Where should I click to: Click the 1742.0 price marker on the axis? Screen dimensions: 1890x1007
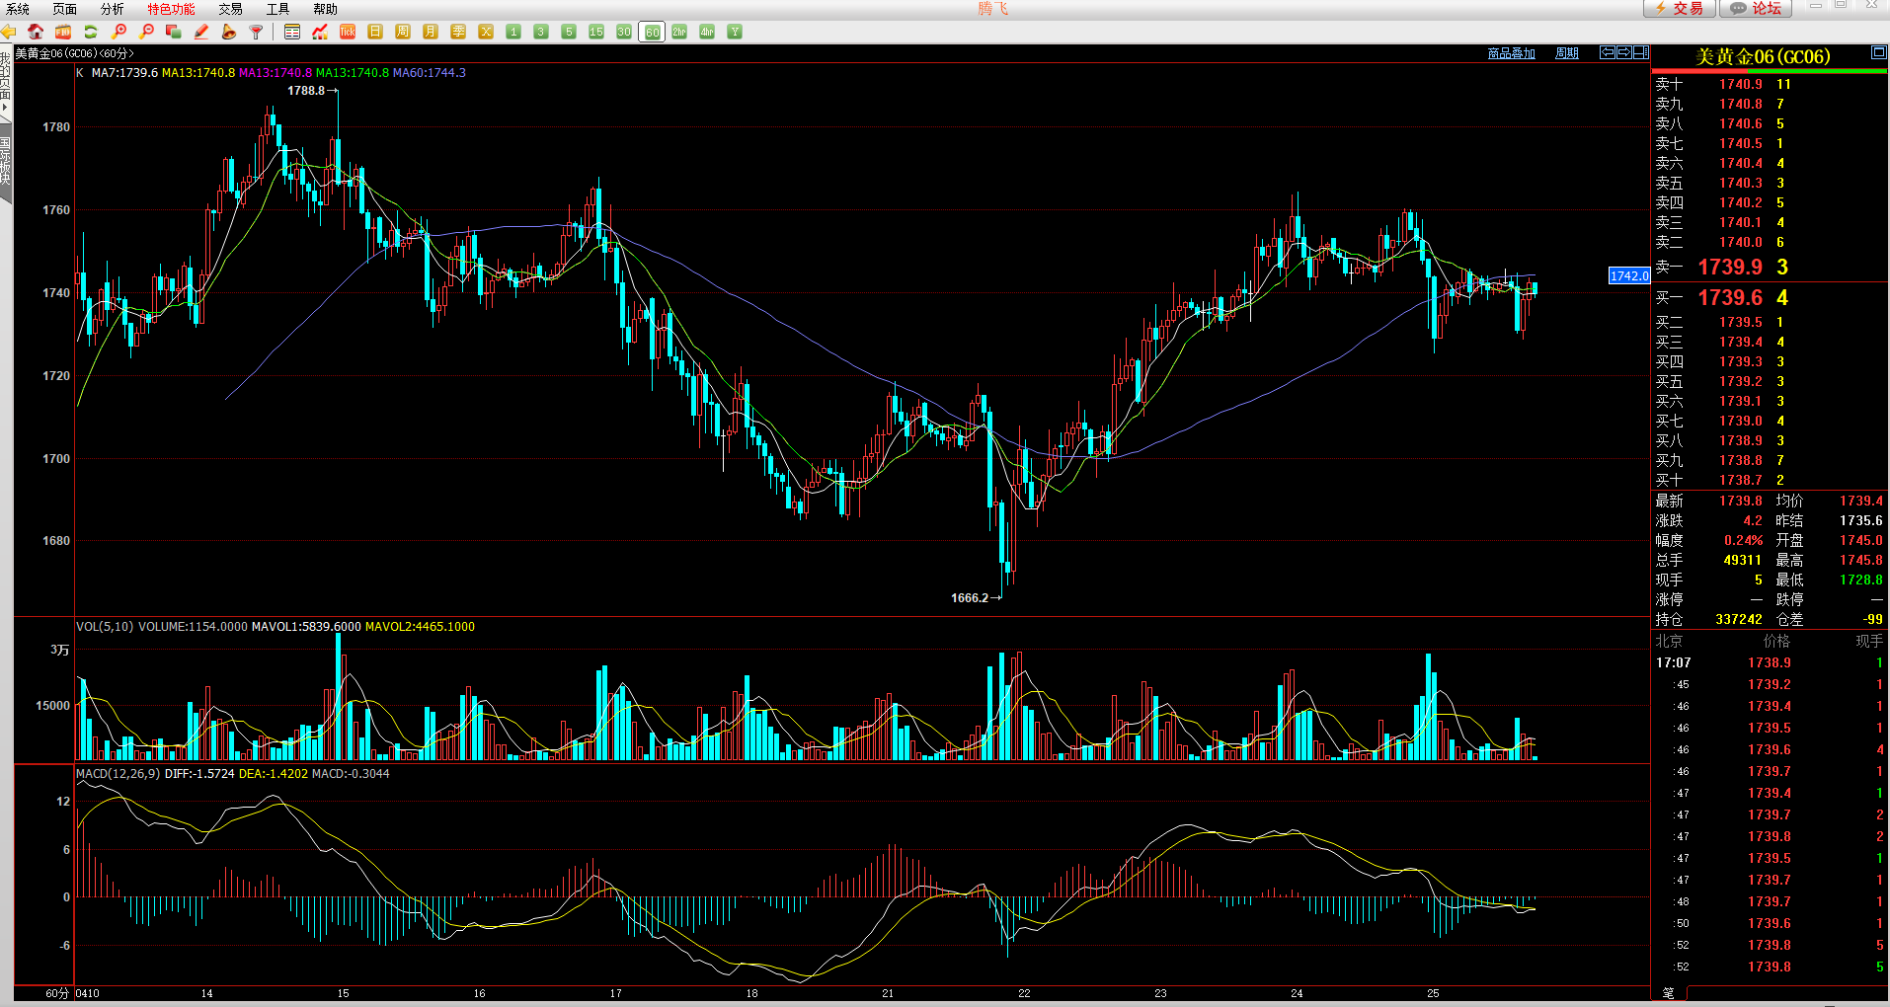pyautogui.click(x=1629, y=275)
